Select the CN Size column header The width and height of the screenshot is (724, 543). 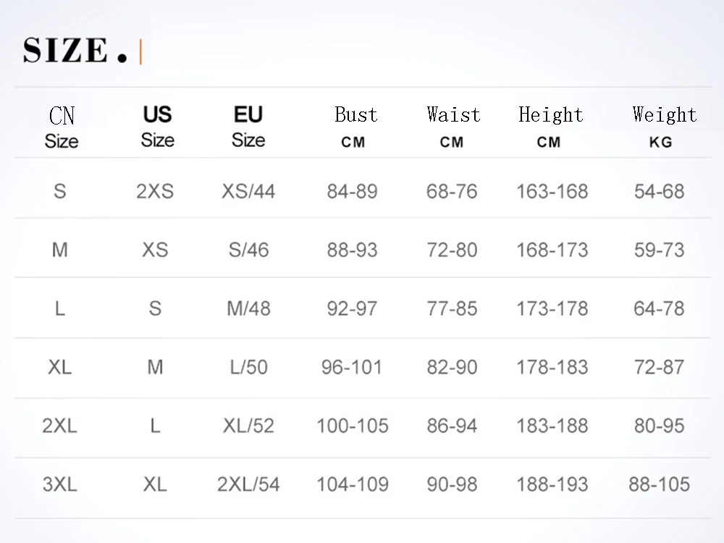tap(62, 127)
